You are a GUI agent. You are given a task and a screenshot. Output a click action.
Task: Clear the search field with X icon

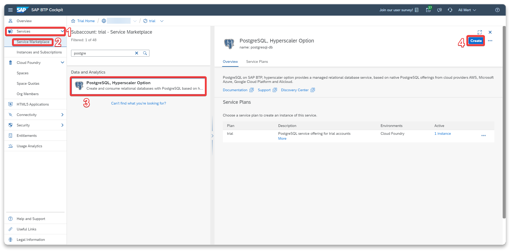click(x=136, y=53)
